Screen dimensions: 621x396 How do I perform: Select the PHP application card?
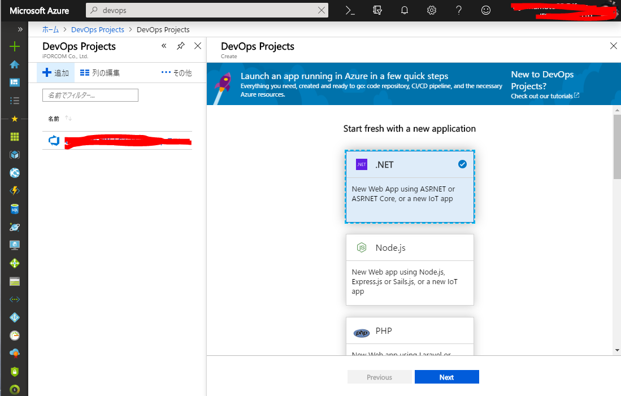[x=410, y=336]
